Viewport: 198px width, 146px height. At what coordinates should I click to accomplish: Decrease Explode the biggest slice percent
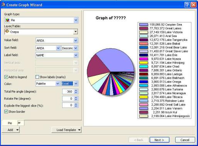(x=76, y=106)
